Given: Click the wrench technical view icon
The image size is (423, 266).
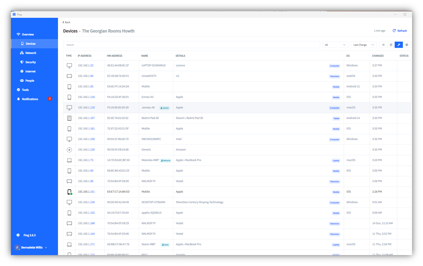Looking at the screenshot, I should (x=399, y=45).
